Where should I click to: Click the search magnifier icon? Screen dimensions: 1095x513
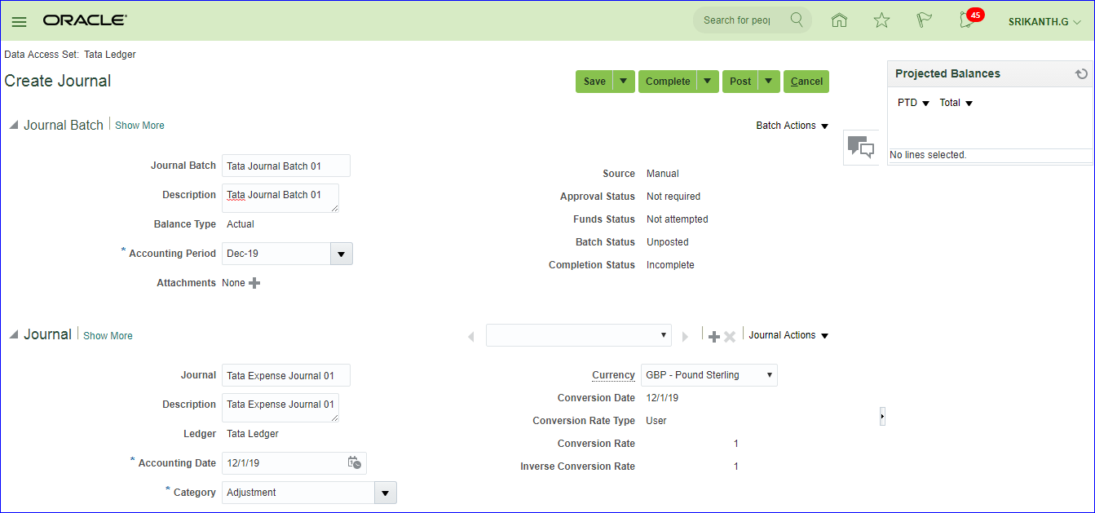(x=797, y=20)
